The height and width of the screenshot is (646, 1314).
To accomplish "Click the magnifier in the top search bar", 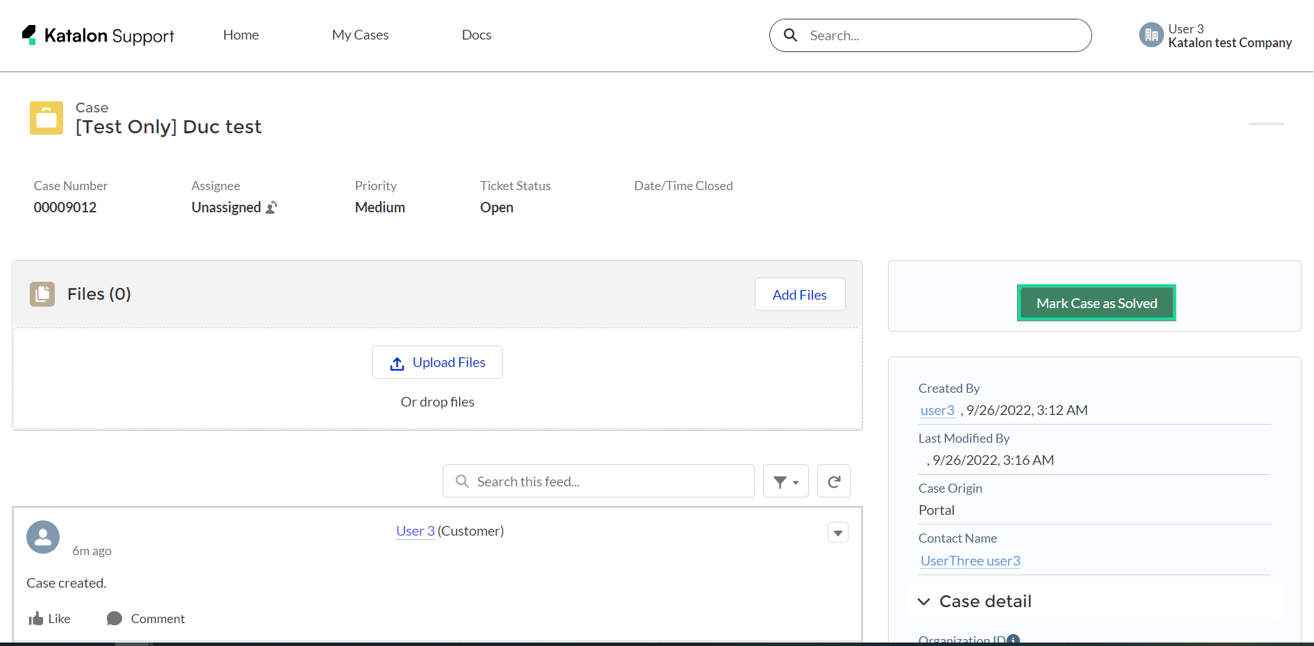I will click(x=790, y=35).
